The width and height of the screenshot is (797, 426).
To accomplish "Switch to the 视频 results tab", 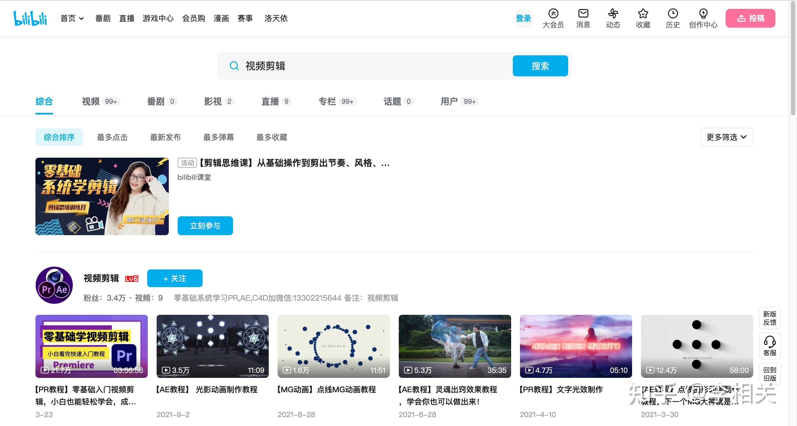I will [x=91, y=102].
